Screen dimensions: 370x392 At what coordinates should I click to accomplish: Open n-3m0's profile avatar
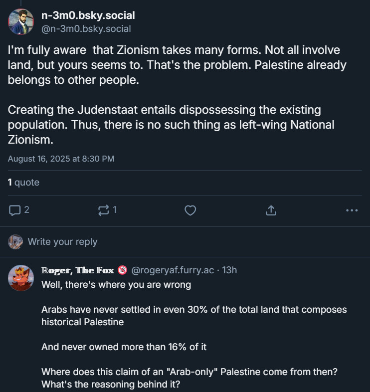(21, 22)
